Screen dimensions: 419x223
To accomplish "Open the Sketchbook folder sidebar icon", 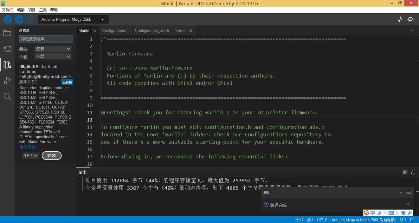I will (x=7, y=33).
